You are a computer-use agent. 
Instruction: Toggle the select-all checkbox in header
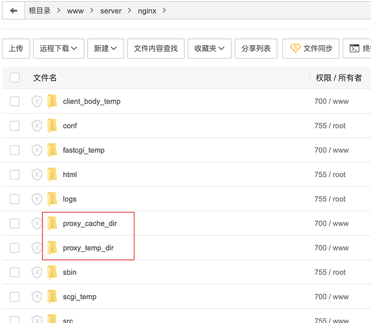coord(15,78)
